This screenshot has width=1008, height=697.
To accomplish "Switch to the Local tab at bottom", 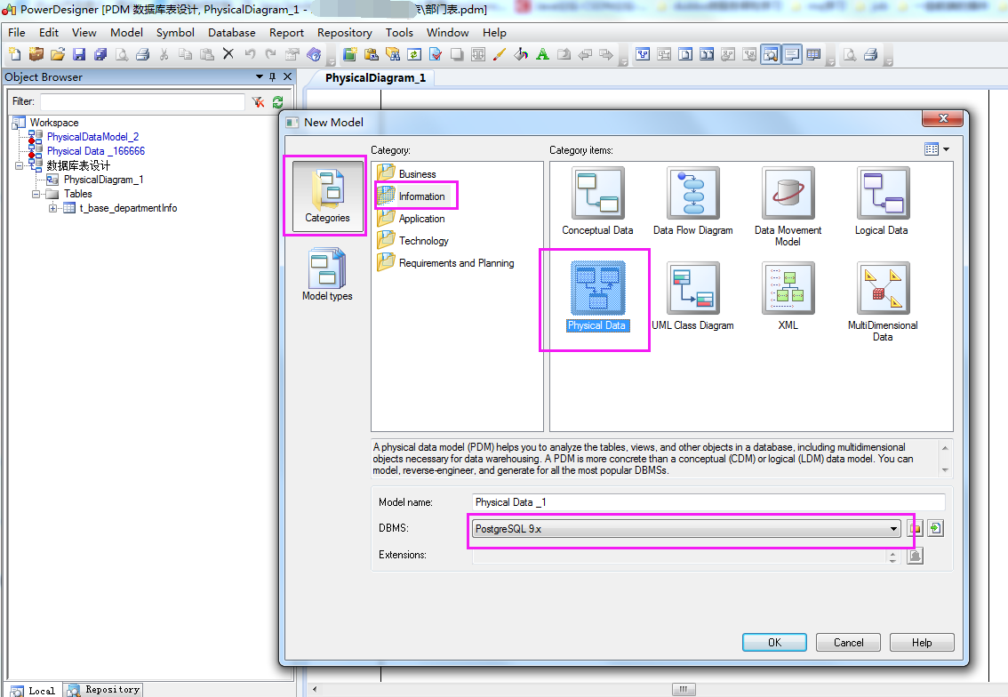I will 34,691.
